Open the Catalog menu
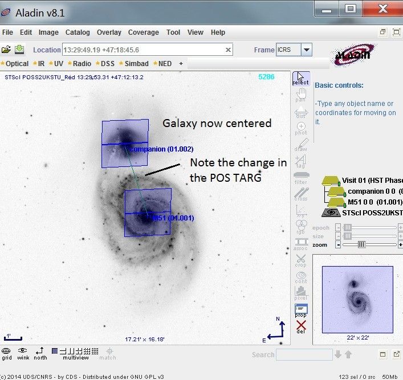The height and width of the screenshot is (380, 403). (x=78, y=32)
